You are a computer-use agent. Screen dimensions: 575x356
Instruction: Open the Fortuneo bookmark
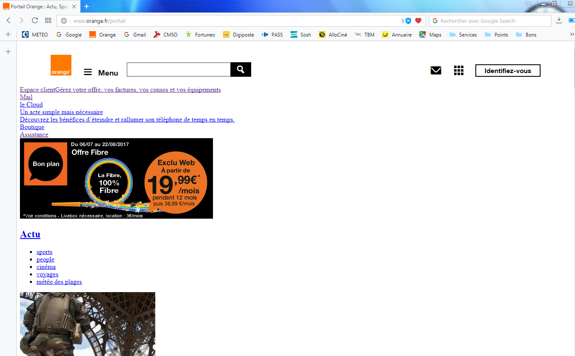pyautogui.click(x=200, y=35)
